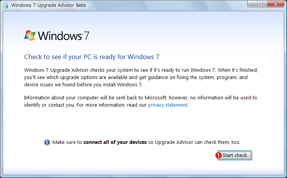Click the Windows 7 Upgrade Advisor Beta title
Image resolution: width=287 pixels, height=178 pixels.
[x=49, y=5]
